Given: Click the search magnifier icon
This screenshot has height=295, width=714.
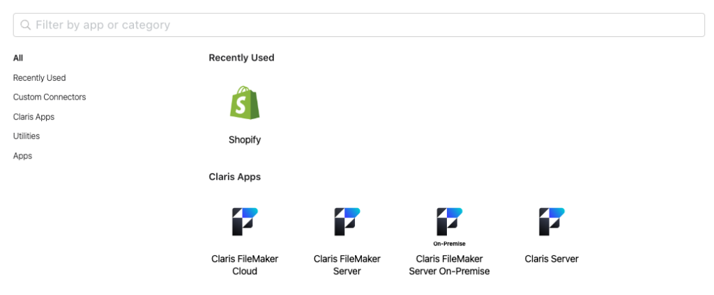Looking at the screenshot, I should (26, 25).
